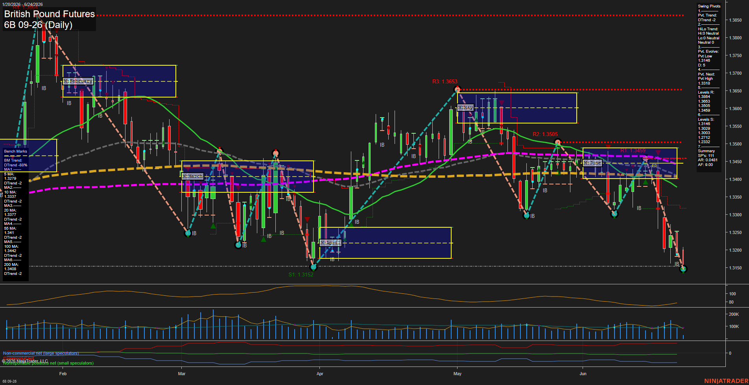The image size is (749, 385).
Task: Select support level 1.3003
Action: 704,133
